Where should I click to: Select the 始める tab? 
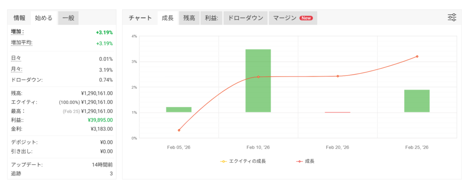[x=44, y=18]
